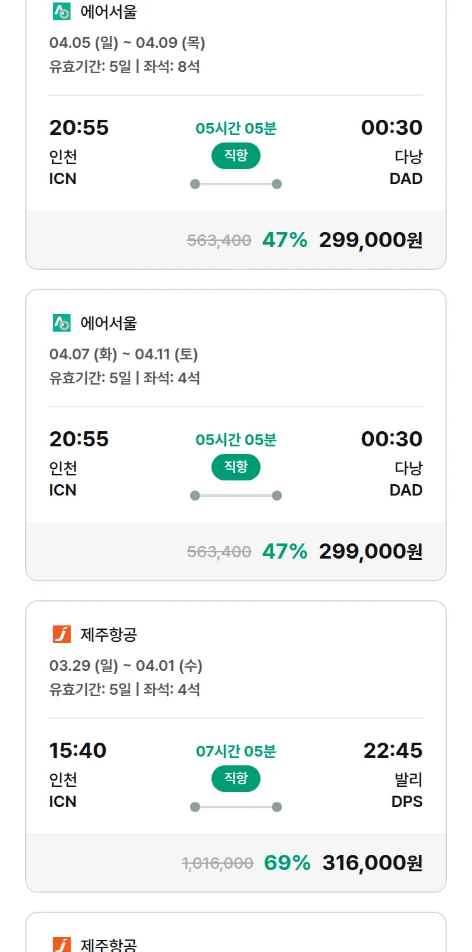Image resolution: width=472 pixels, height=952 pixels.
Task: Click the 47% discount on the 04.07 flight
Action: pos(284,552)
